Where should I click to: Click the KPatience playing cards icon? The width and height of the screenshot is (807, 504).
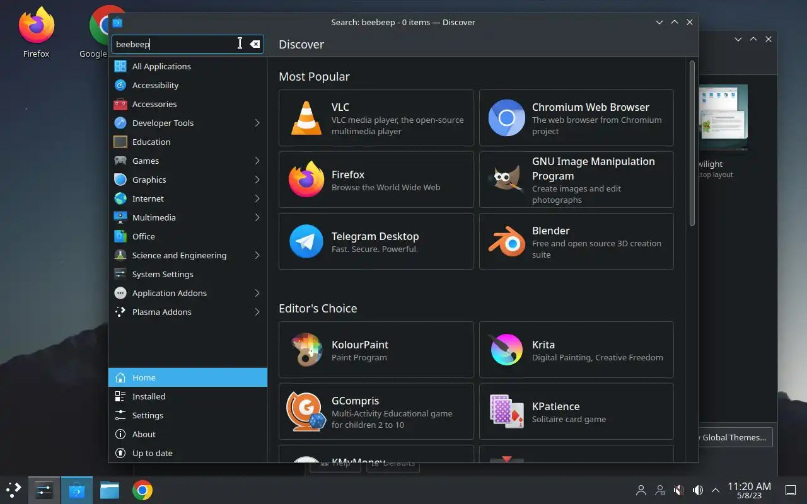[506, 411]
